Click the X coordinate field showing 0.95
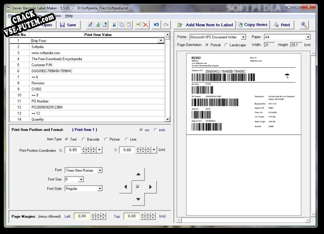The image size is (324, 234). point(73,150)
